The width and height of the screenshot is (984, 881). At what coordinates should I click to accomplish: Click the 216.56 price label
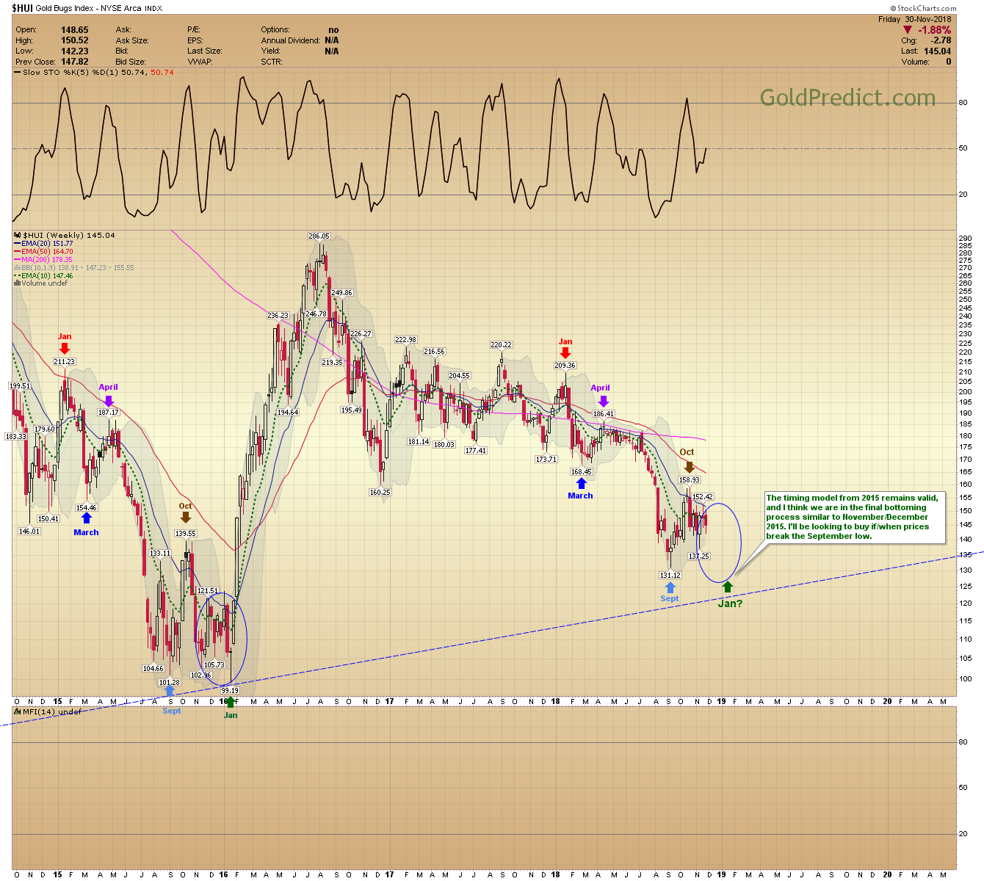tap(435, 352)
